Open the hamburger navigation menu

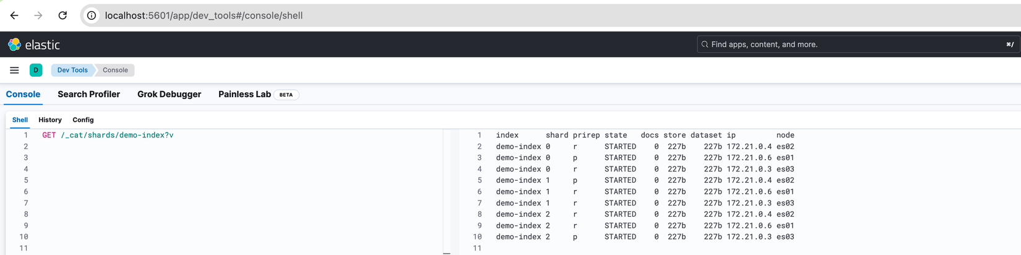14,71
